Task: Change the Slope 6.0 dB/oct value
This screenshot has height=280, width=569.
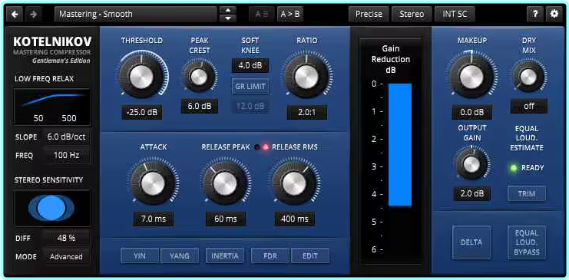Action: [x=66, y=137]
